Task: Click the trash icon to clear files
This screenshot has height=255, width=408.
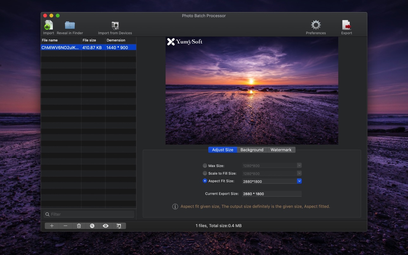Action: (x=79, y=226)
